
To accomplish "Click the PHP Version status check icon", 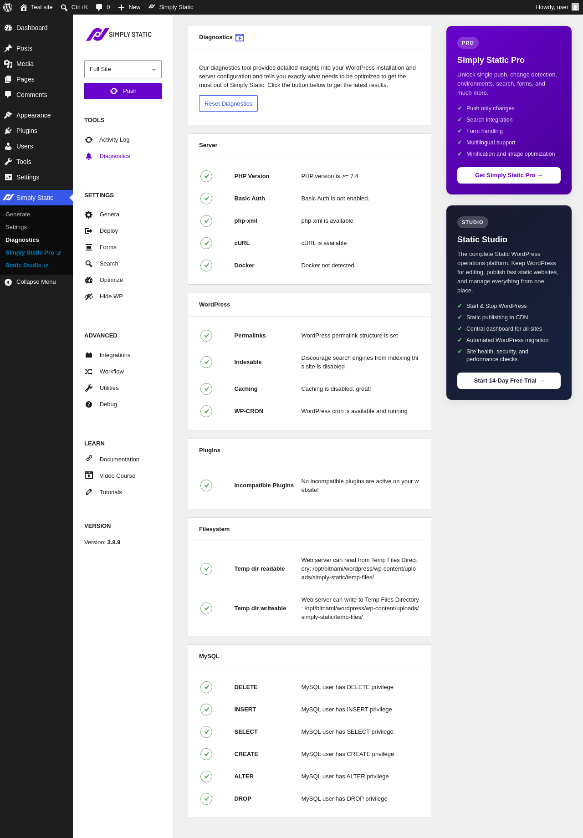I will pyautogui.click(x=206, y=176).
